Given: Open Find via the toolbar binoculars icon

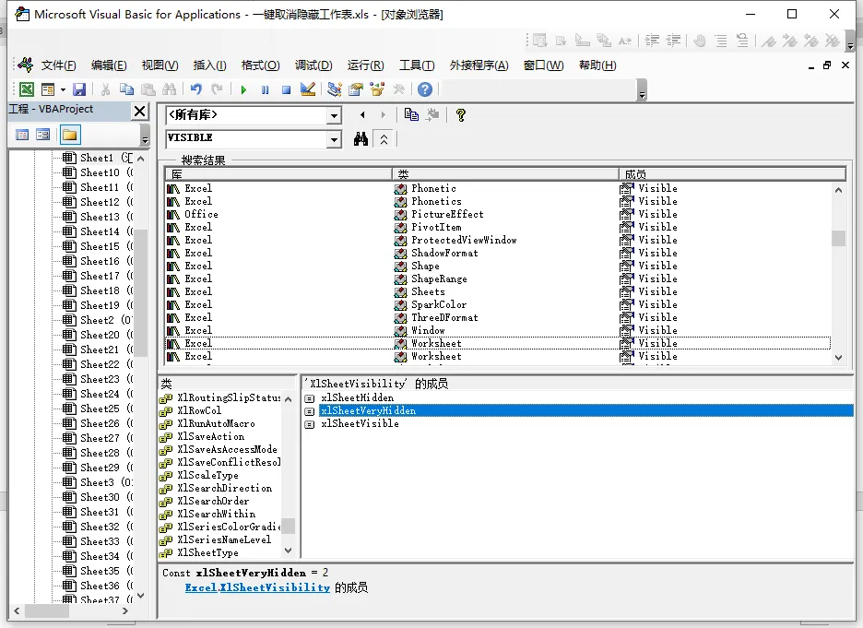Looking at the screenshot, I should tap(169, 89).
